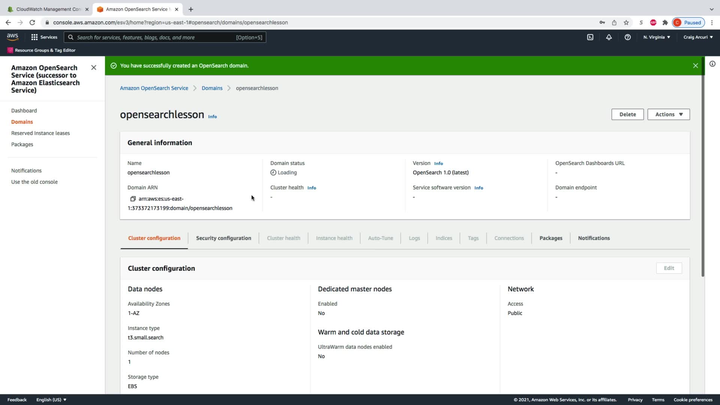The height and width of the screenshot is (405, 720).
Task: Copy the Domain ARN with copy icon
Action: pos(133,199)
